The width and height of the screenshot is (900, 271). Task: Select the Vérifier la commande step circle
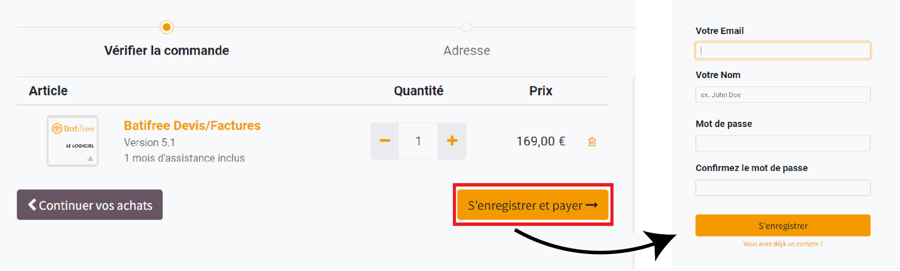pyautogui.click(x=166, y=27)
